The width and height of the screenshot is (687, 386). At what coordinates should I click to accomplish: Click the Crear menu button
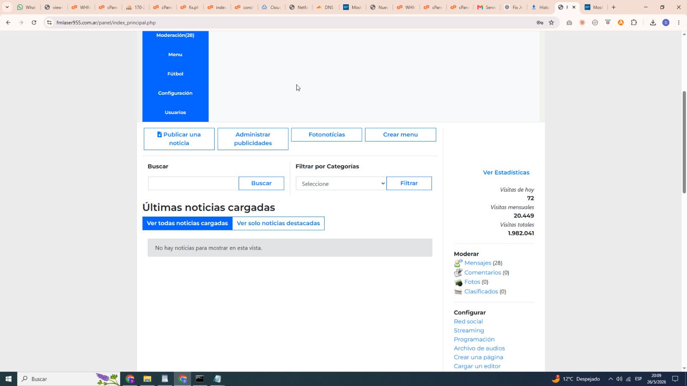click(x=400, y=135)
